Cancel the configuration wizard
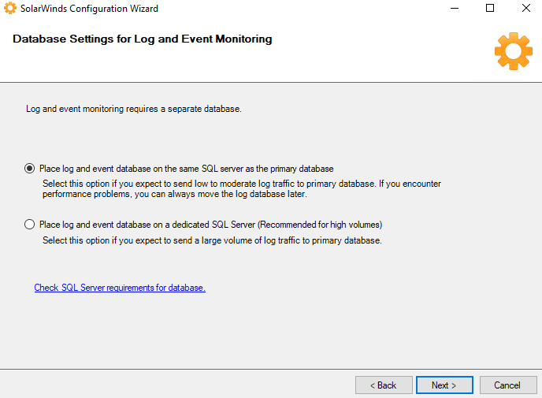 coord(507,385)
